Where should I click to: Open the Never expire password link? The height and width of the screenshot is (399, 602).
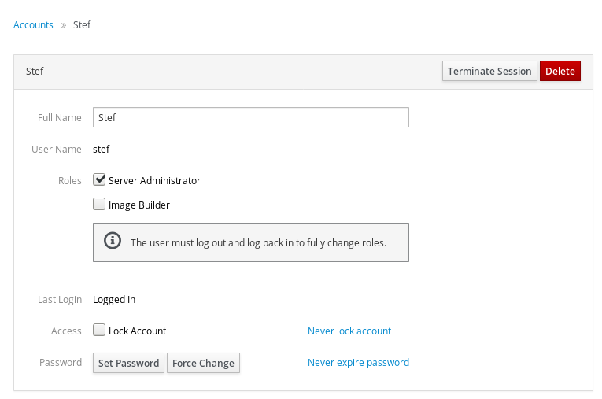click(358, 363)
